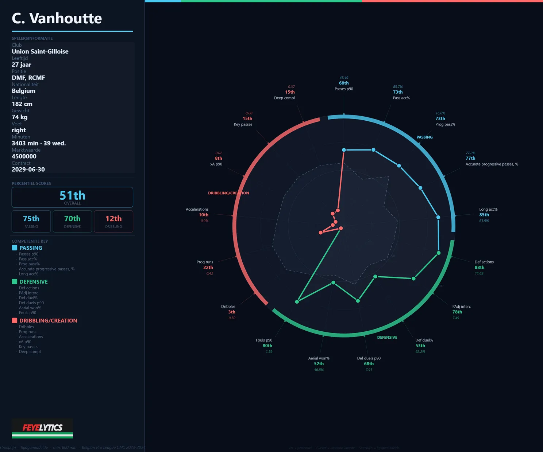
Task: Click the Passes p90 data point on radar
Action: click(x=344, y=150)
